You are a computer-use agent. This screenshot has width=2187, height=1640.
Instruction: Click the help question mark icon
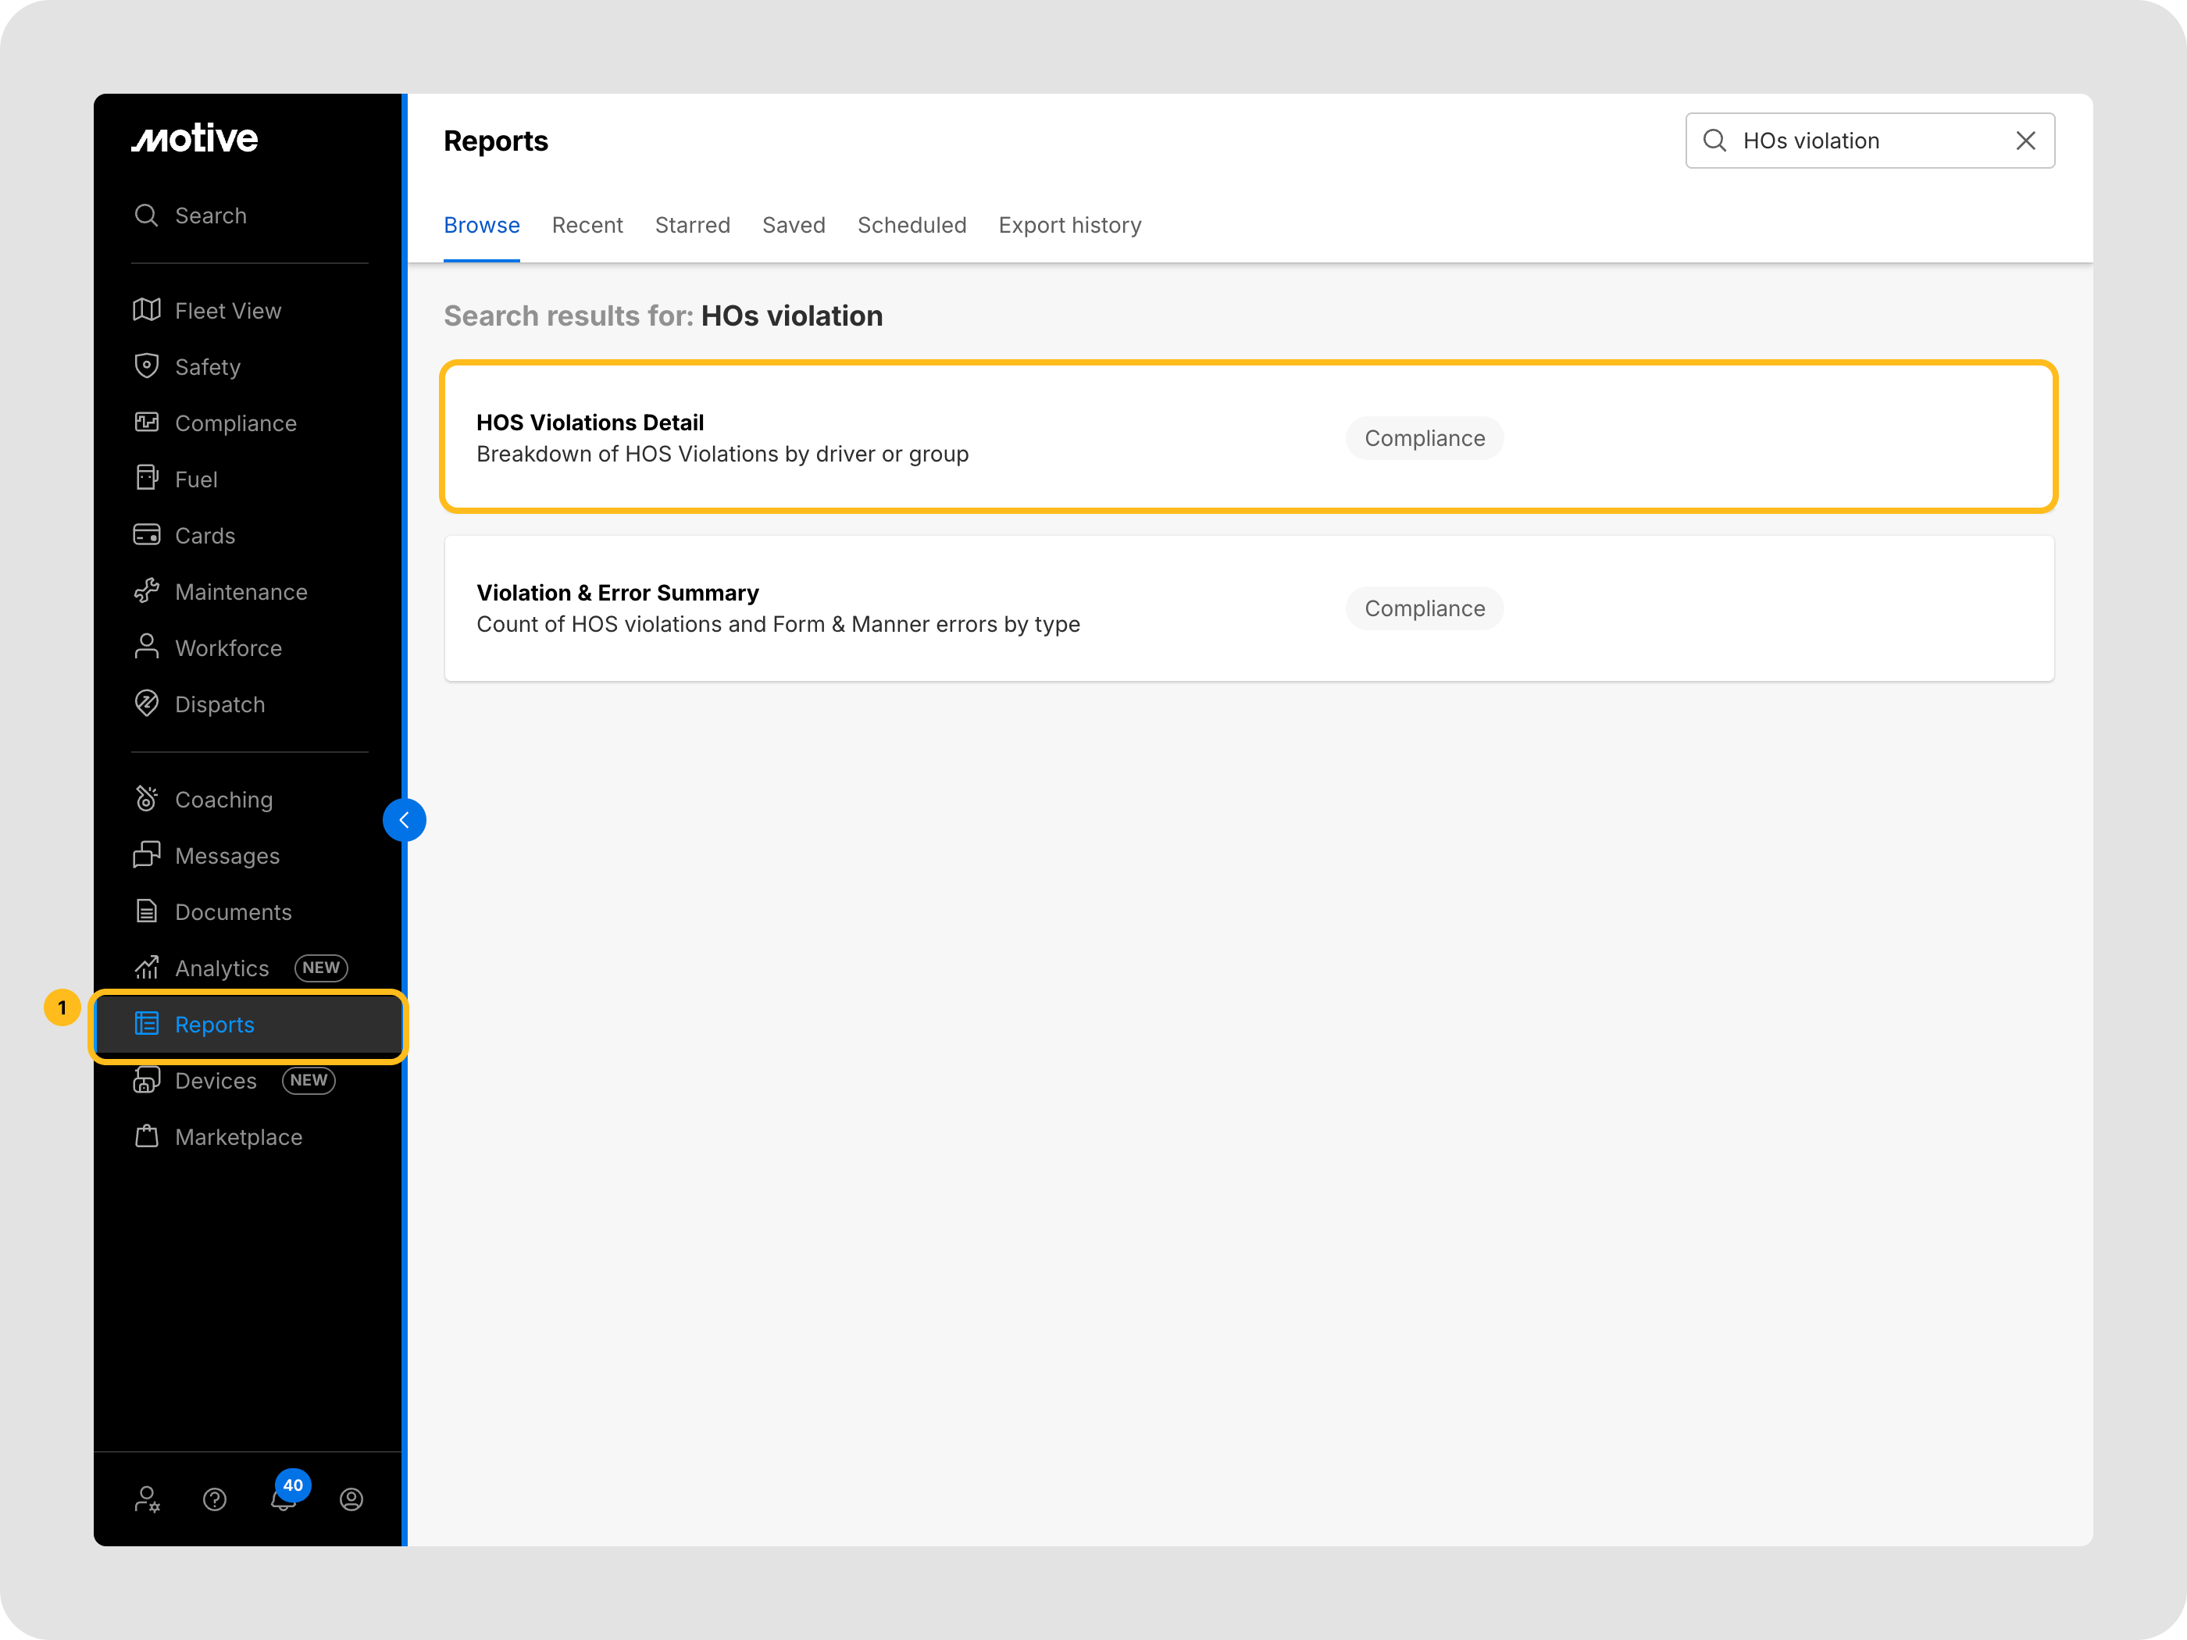pos(215,1499)
